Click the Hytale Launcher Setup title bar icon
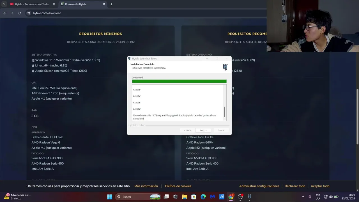This screenshot has height=202, width=359. point(129,59)
